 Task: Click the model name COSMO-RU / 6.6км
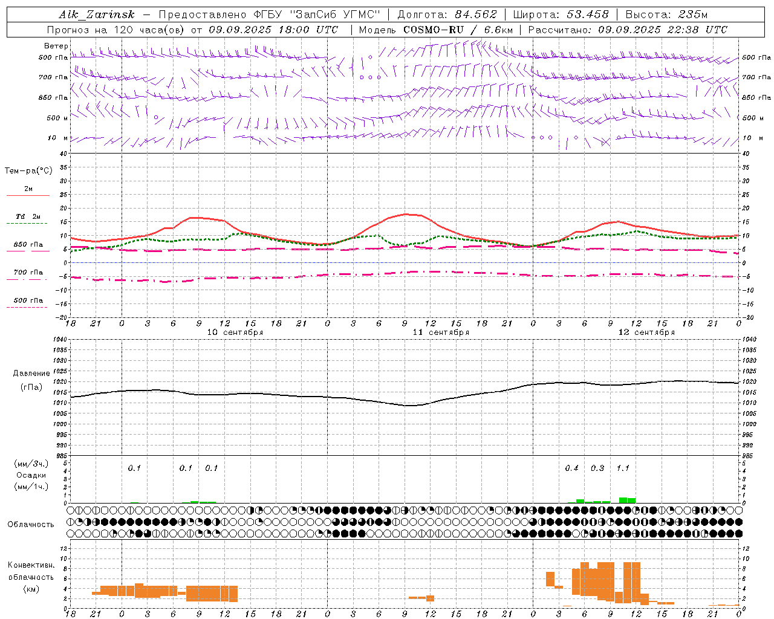(458, 30)
